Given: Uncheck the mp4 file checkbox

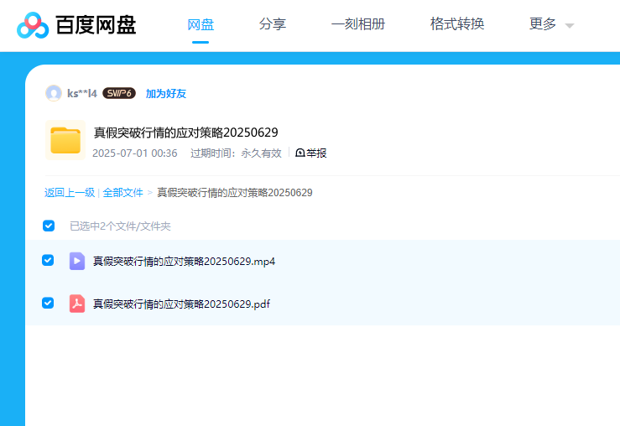Looking at the screenshot, I should coord(48,261).
